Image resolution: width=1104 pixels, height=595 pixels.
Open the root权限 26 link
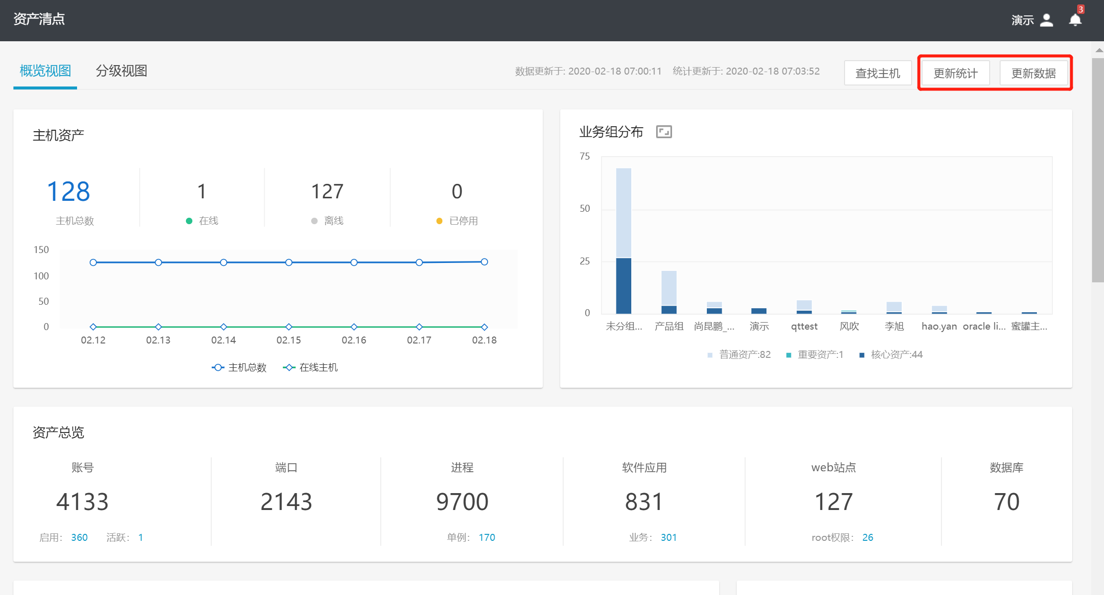tap(867, 537)
